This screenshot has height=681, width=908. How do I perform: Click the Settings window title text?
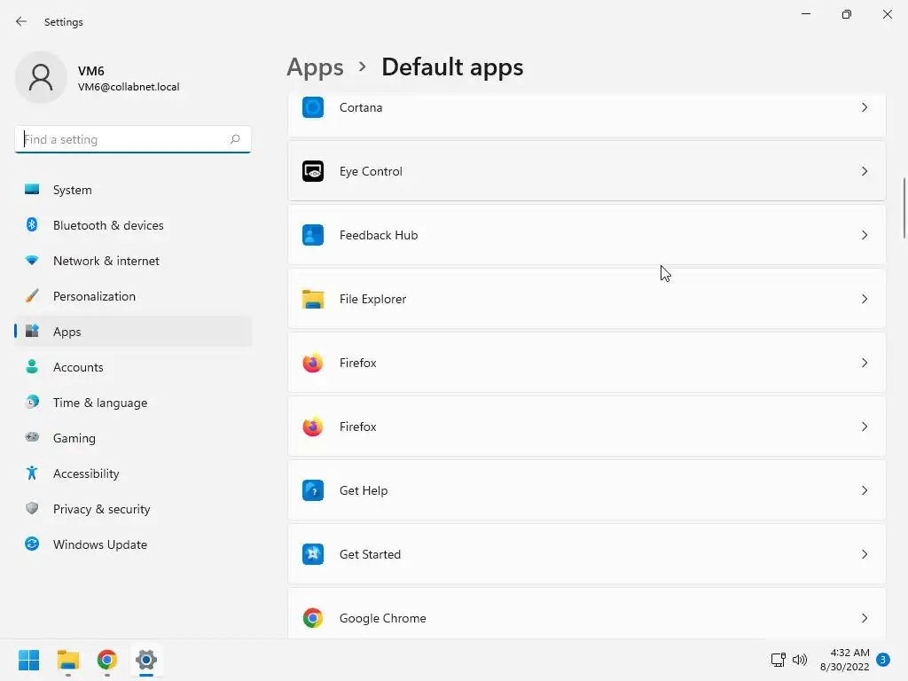click(64, 22)
